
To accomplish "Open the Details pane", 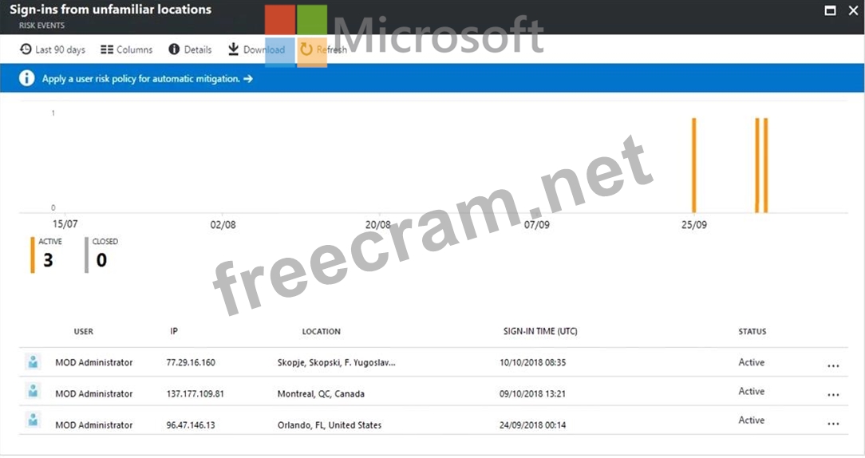I will pos(190,49).
